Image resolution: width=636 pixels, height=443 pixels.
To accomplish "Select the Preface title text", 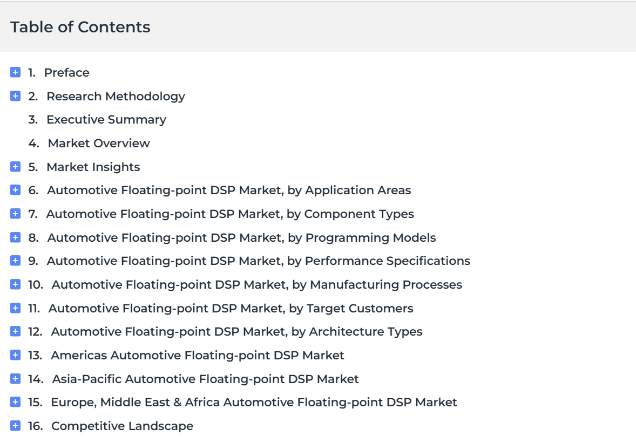I will coord(66,72).
